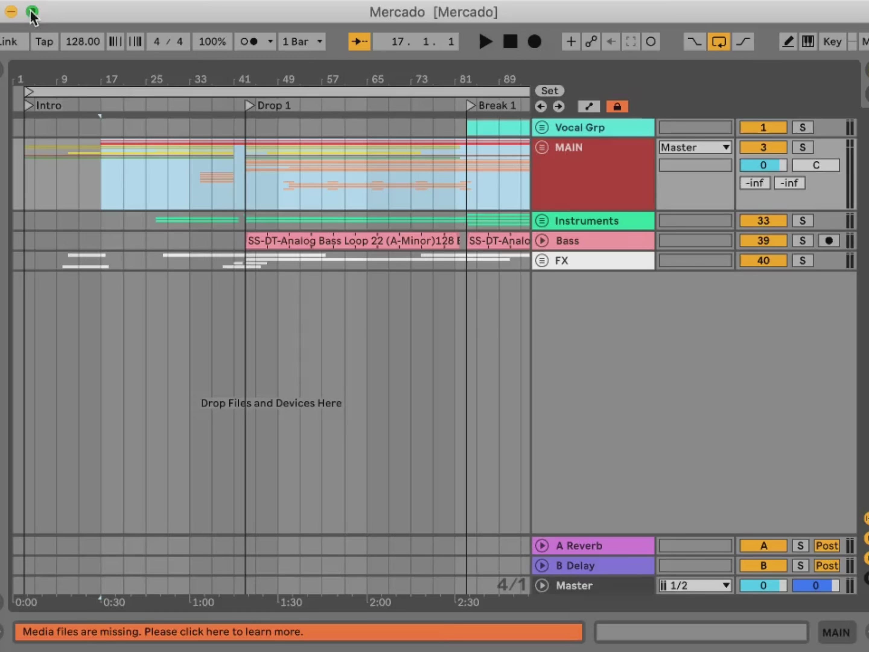869x652 pixels.
Task: Adjust MAIN track volume slider 0
Action: [x=763, y=165]
